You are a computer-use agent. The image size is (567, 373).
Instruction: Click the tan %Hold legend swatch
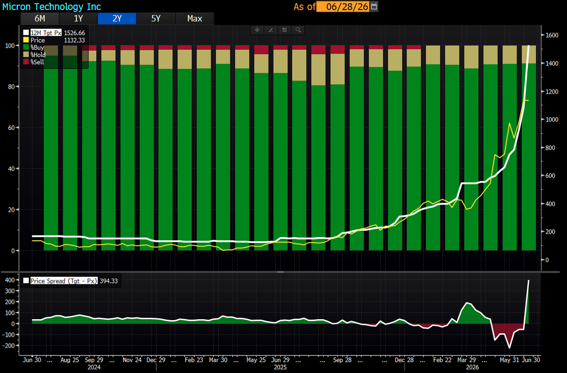[x=26, y=55]
